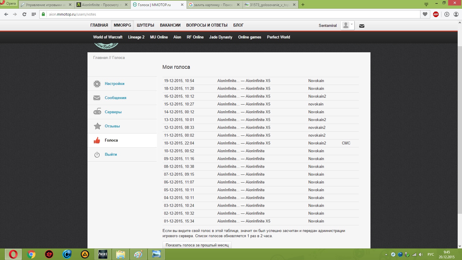Screen dimensions: 462x260
Task: Open Online games category
Action: 250,37
